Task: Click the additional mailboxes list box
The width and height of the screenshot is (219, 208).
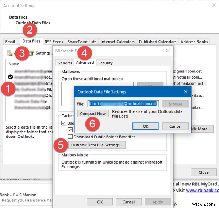Action: tap(97, 94)
